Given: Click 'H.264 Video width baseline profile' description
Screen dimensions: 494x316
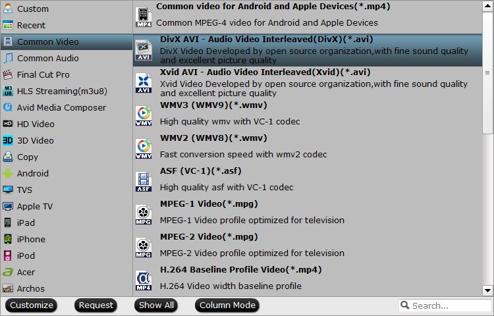Looking at the screenshot, I should (x=231, y=286).
